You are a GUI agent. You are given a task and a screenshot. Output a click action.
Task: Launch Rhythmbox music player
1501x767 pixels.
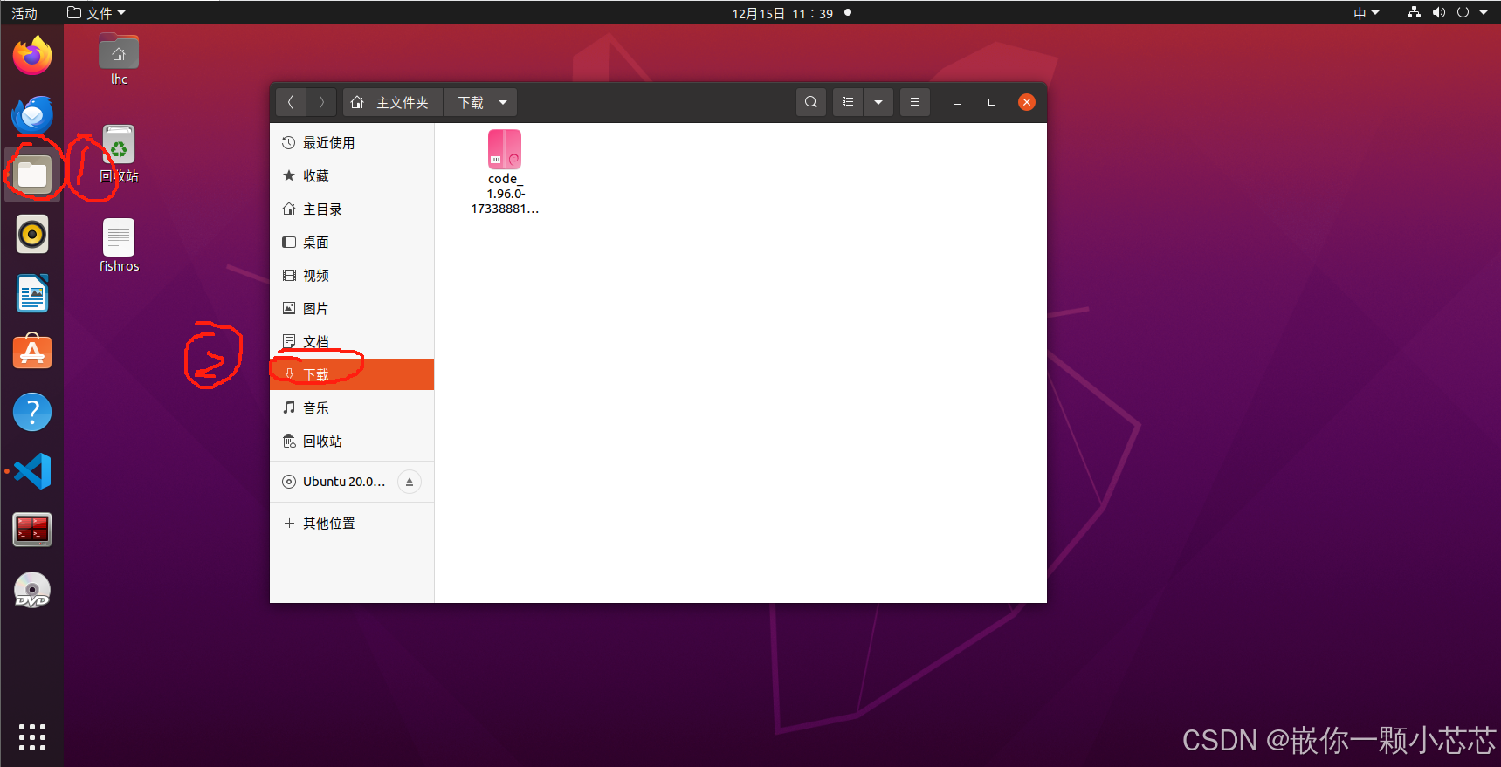tap(32, 234)
